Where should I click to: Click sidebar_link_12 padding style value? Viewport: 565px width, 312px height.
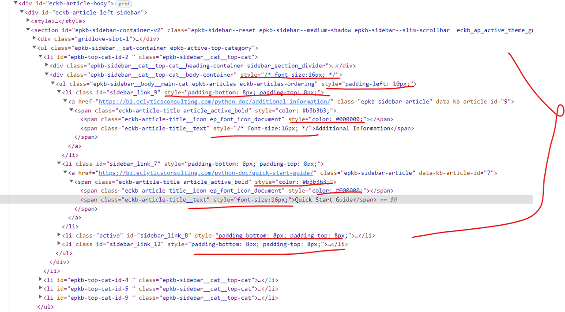coord(256,244)
